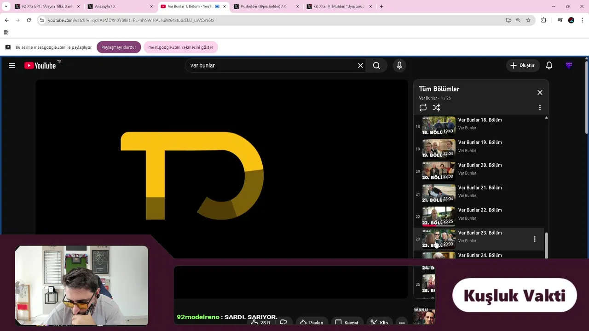The image size is (589, 331).
Task: Open Chrome tab search dropdown
Action: (6, 6)
